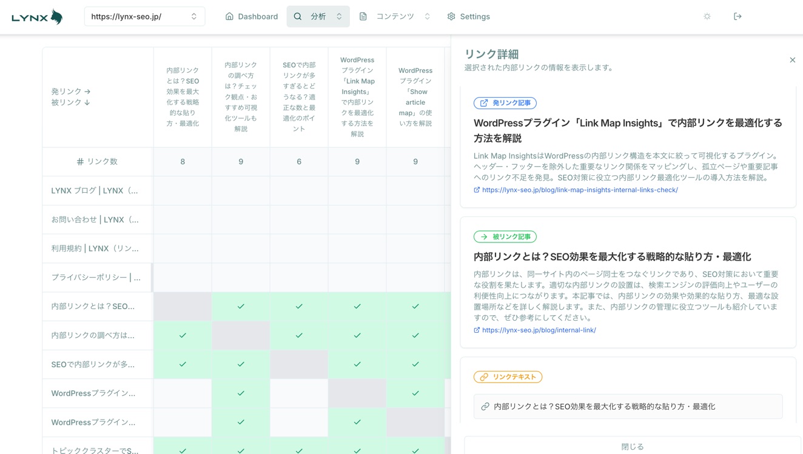
Task: Close the リンク詳細 panel with the X
Action: coord(793,60)
